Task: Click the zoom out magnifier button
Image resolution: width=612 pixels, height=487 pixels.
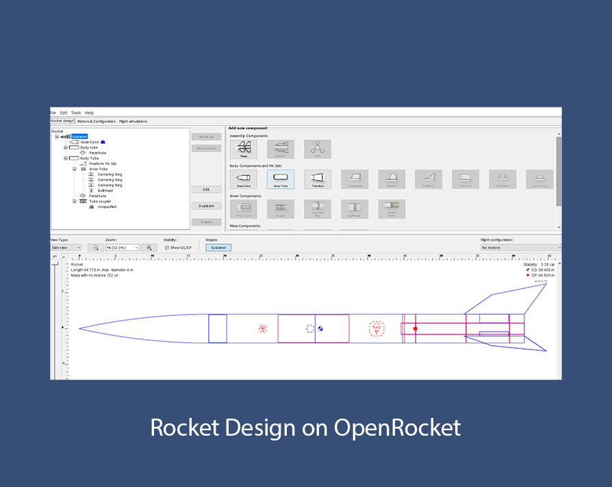Action: pos(97,248)
